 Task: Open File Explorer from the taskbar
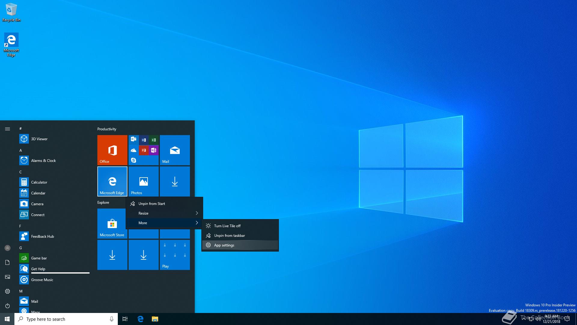click(x=155, y=319)
